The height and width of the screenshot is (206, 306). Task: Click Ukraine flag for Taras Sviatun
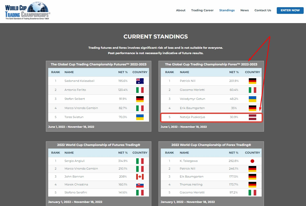(x=140, y=117)
